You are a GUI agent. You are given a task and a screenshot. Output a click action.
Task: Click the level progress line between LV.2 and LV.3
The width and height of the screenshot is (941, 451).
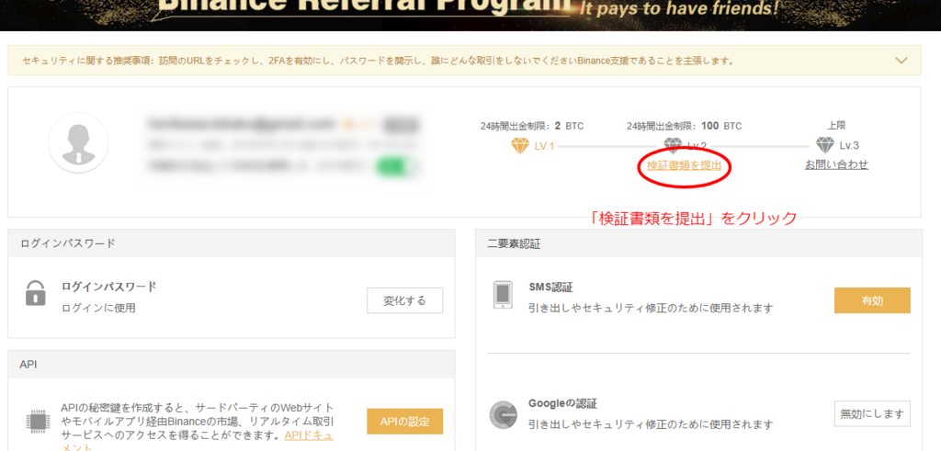click(x=761, y=146)
